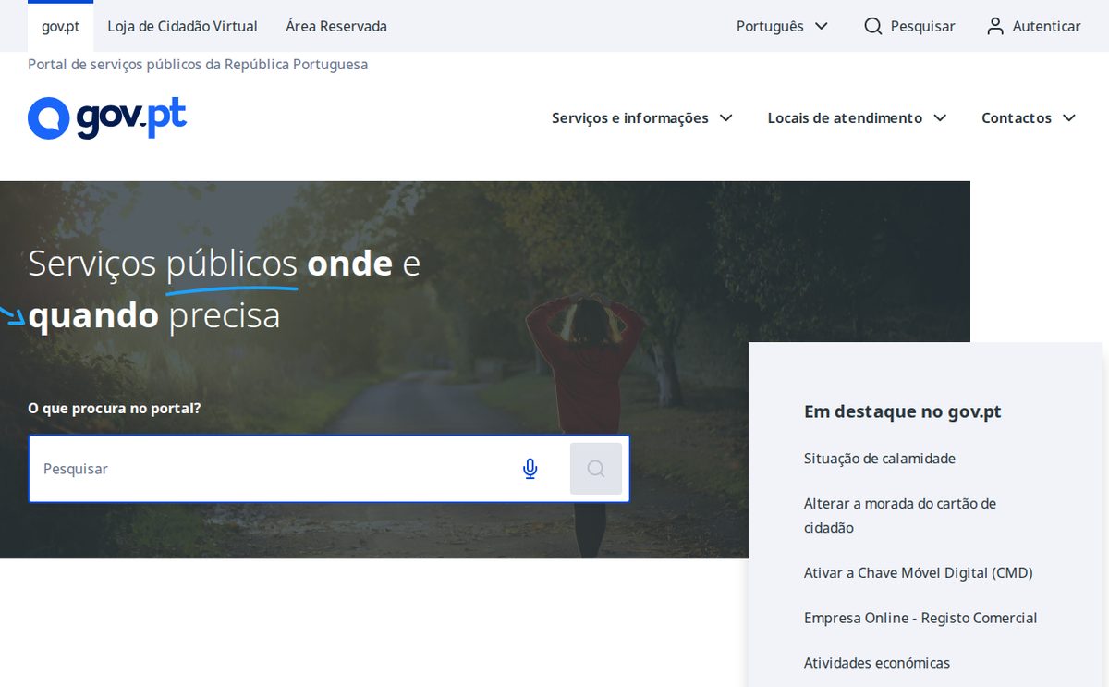The height and width of the screenshot is (687, 1109).
Task: Open Empresa Online - Registo Comercial link
Action: point(920,618)
